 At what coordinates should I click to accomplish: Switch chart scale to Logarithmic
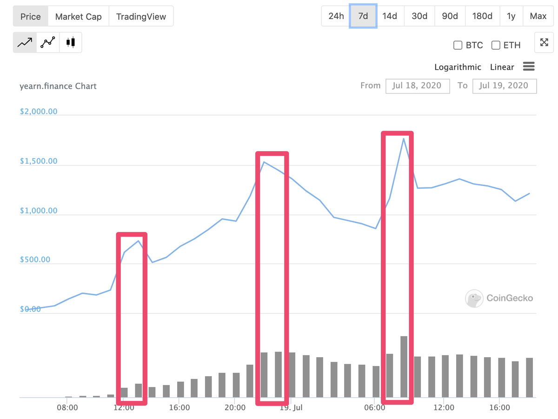click(458, 67)
